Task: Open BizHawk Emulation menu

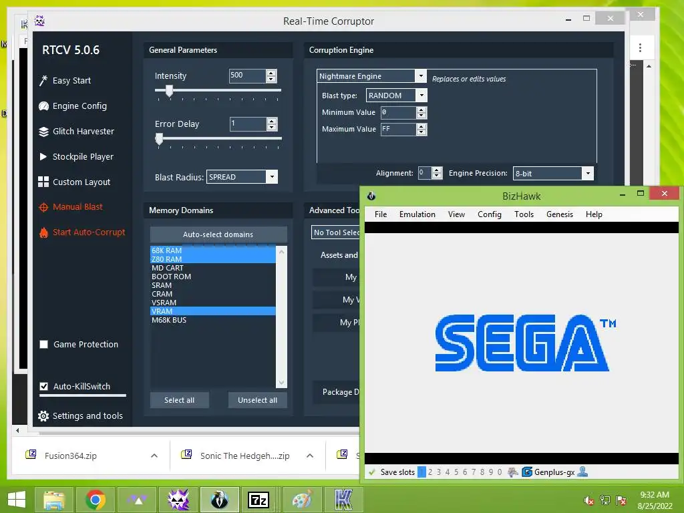Action: [417, 214]
